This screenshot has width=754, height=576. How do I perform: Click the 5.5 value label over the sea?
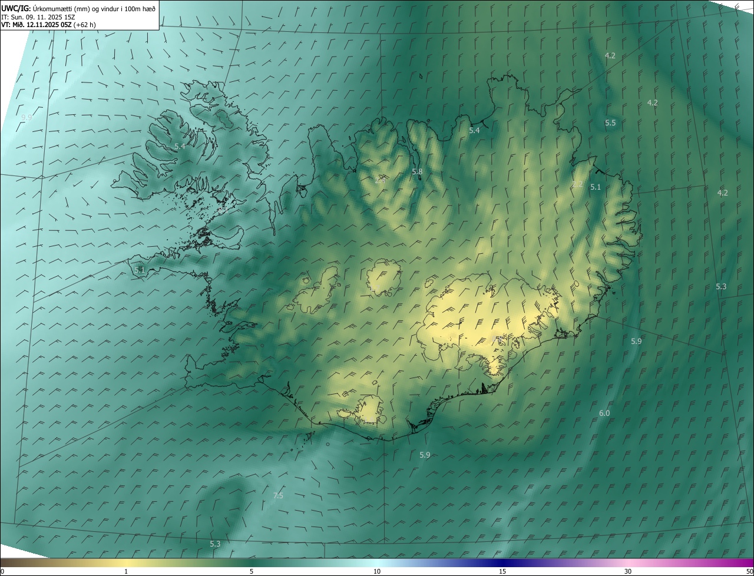(610, 123)
